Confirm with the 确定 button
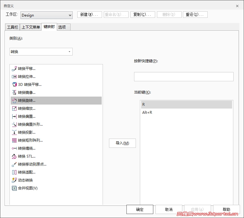Screen dimensions: 244x218 tap(140, 209)
